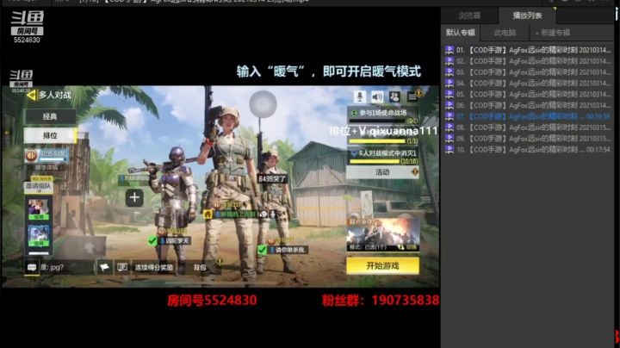The height and width of the screenshot is (348, 620).
Task: Select the 排位 ranked mode tab
Action: 50,135
